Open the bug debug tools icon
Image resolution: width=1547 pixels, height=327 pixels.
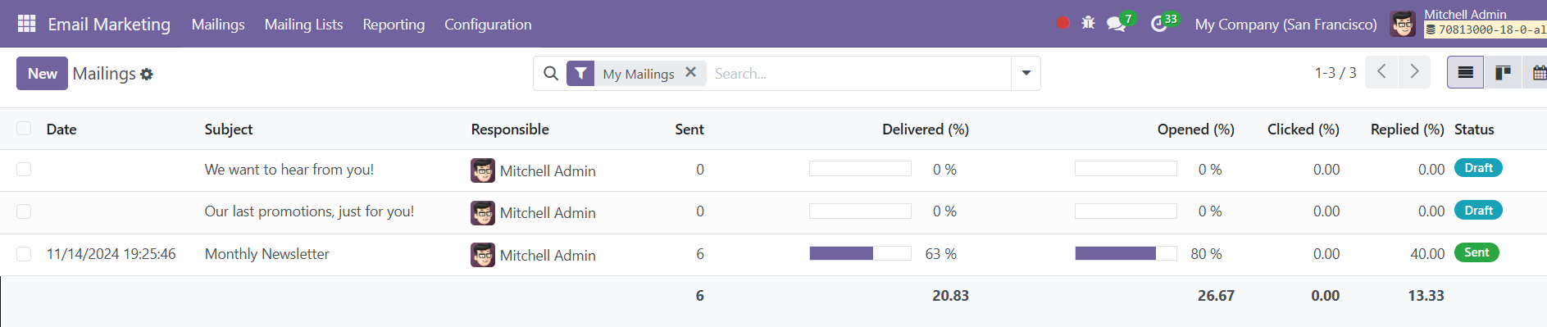pyautogui.click(x=1088, y=23)
